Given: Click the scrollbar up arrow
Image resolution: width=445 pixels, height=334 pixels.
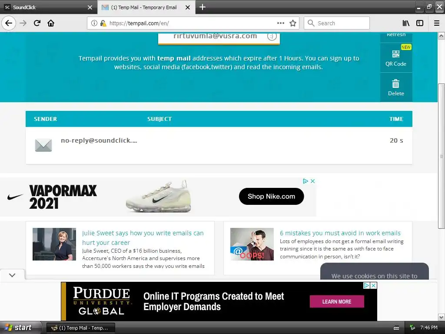Looking at the screenshot, I should tap(442, 36).
